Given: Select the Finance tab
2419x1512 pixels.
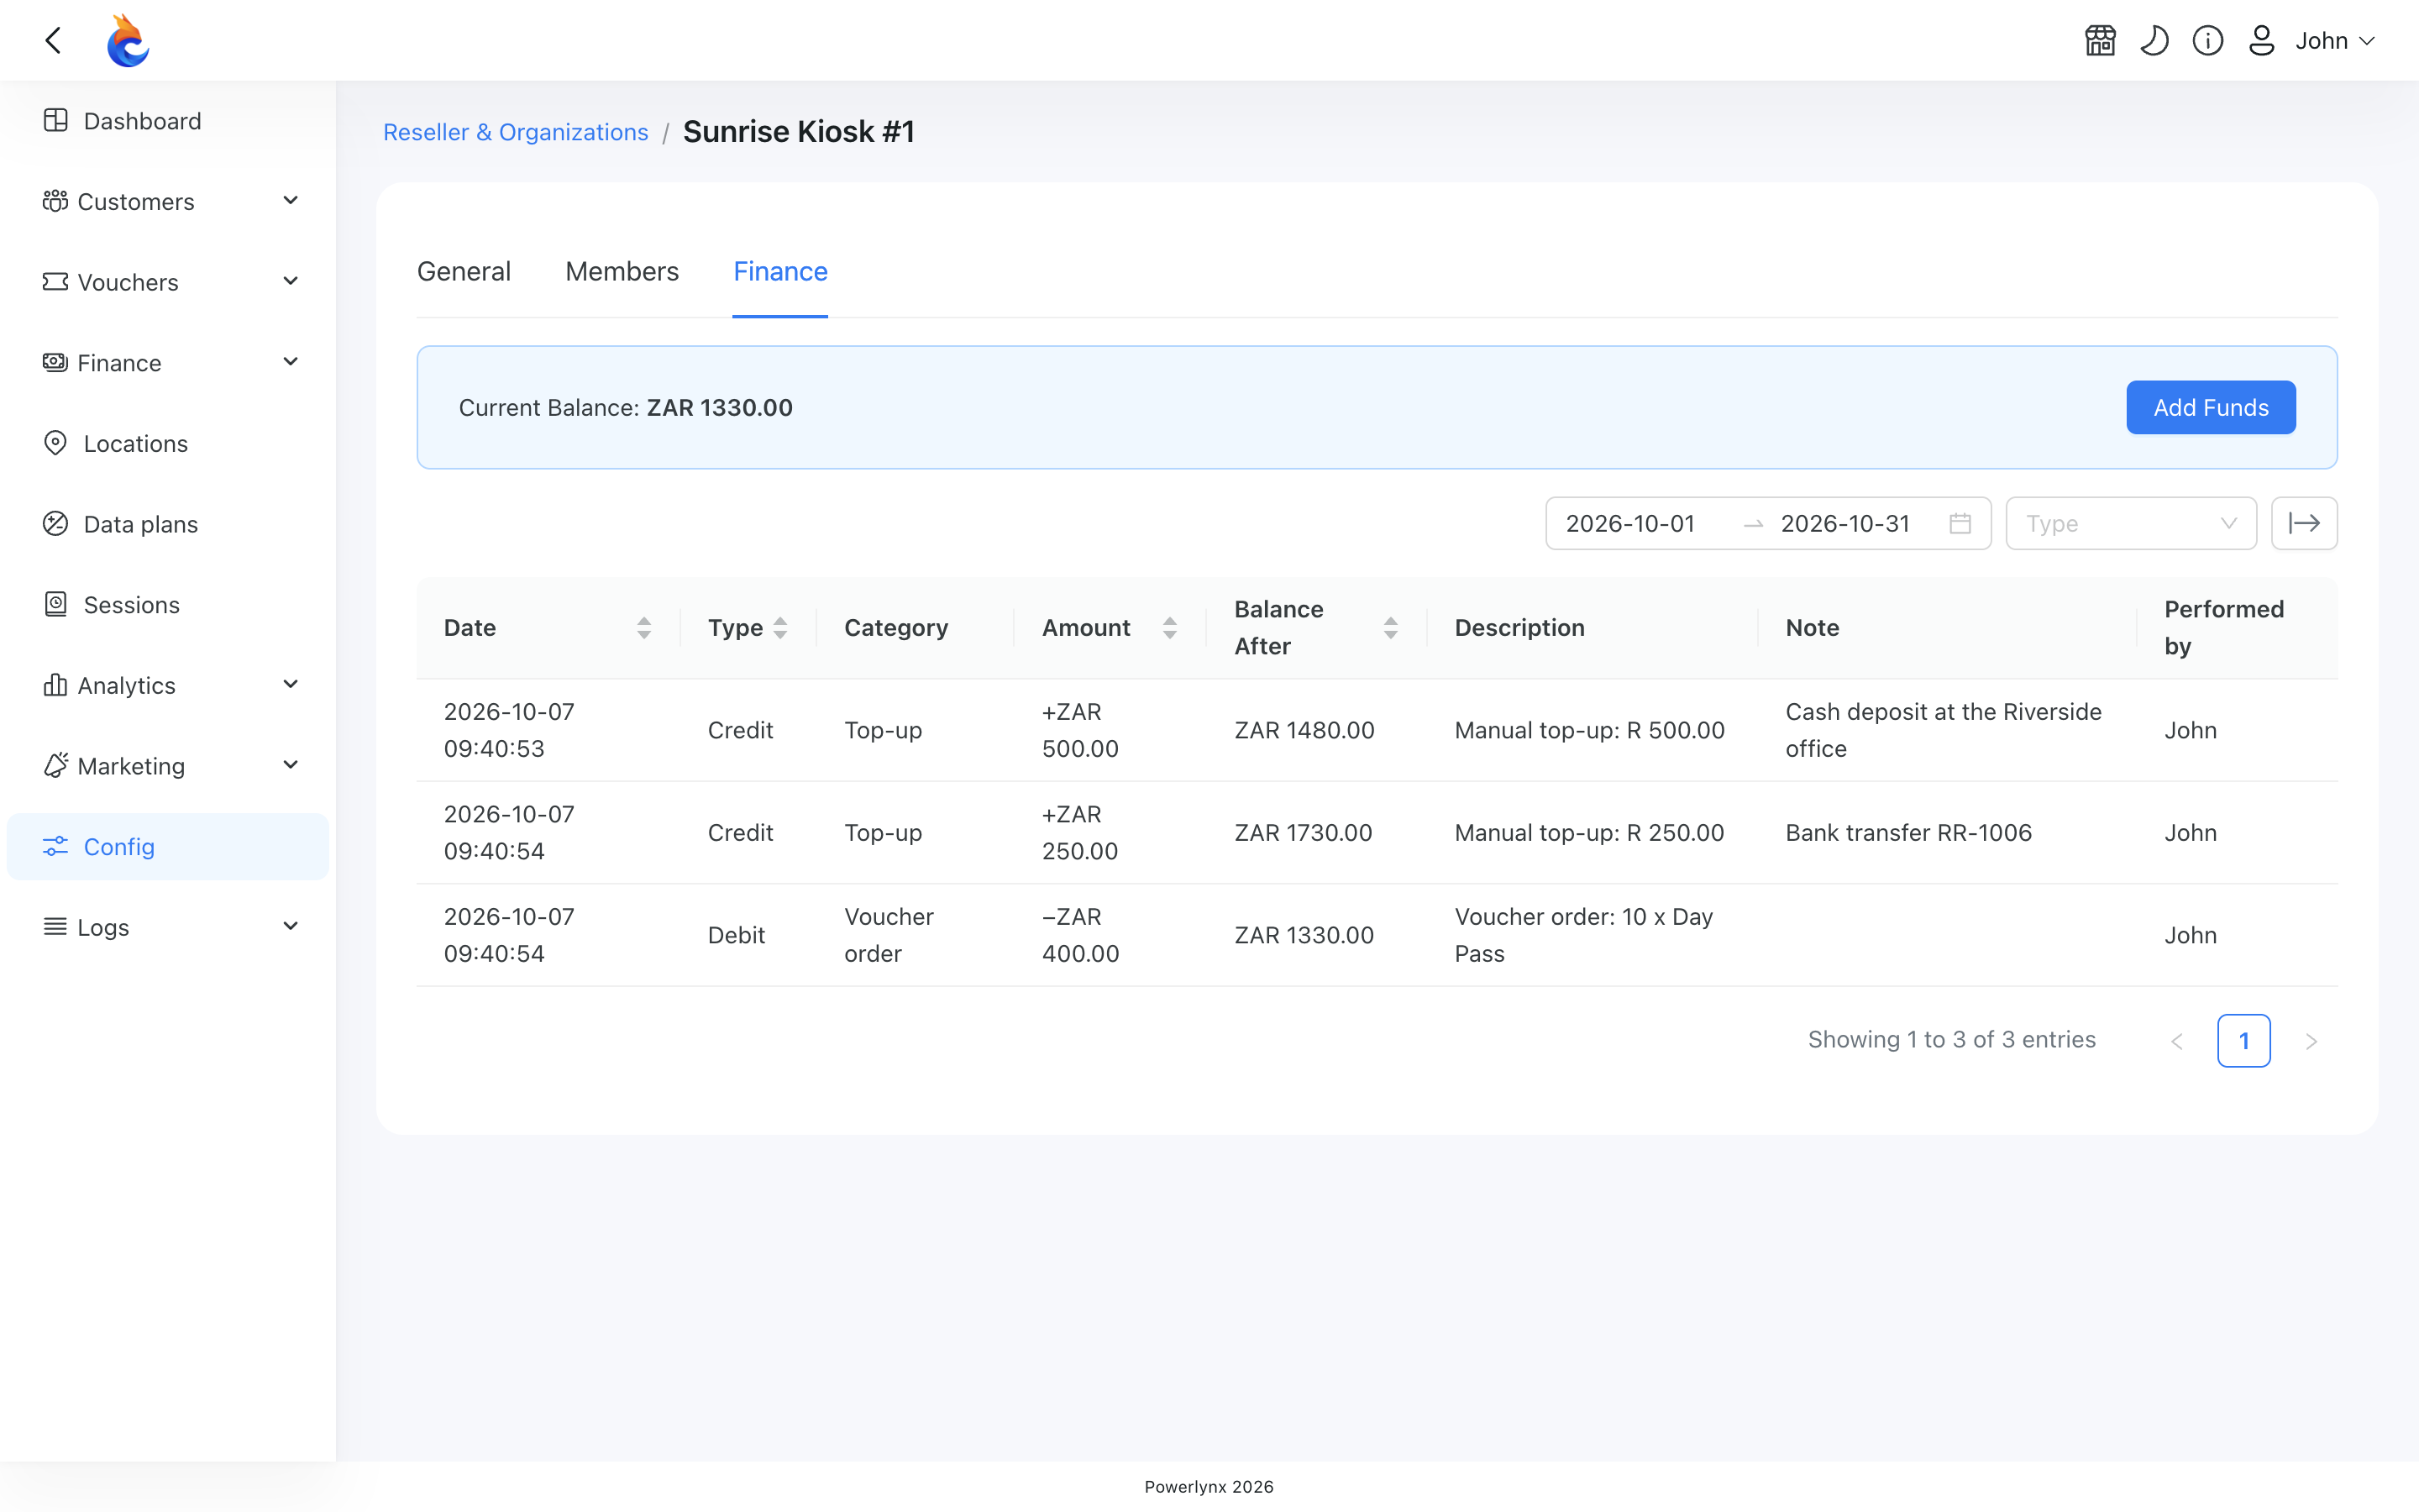Looking at the screenshot, I should click(x=780, y=272).
